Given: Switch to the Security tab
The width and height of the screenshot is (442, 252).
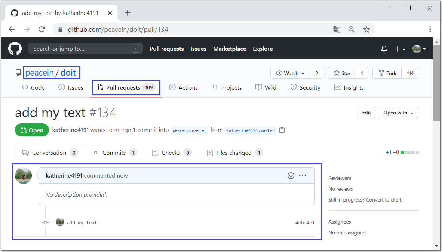Looking at the screenshot, I should pos(305,87).
